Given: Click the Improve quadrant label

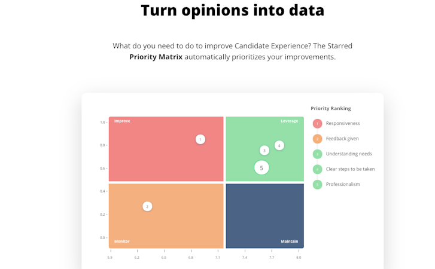Looking at the screenshot, I should coord(122,121).
